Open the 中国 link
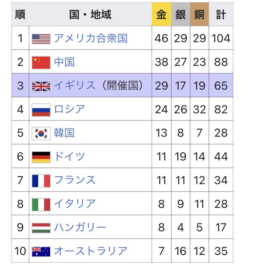 tap(64, 62)
